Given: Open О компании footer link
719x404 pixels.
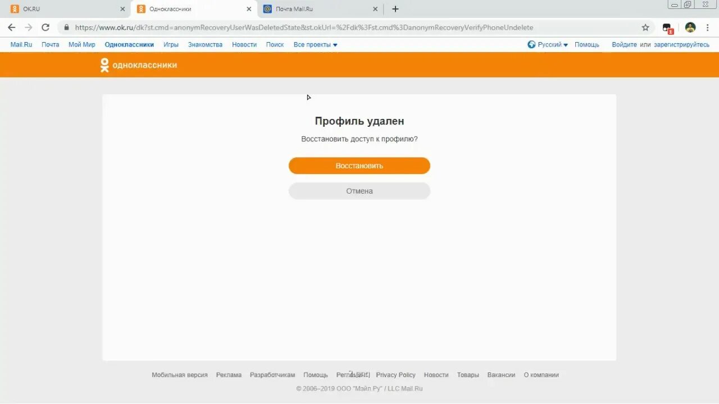Looking at the screenshot, I should point(541,375).
